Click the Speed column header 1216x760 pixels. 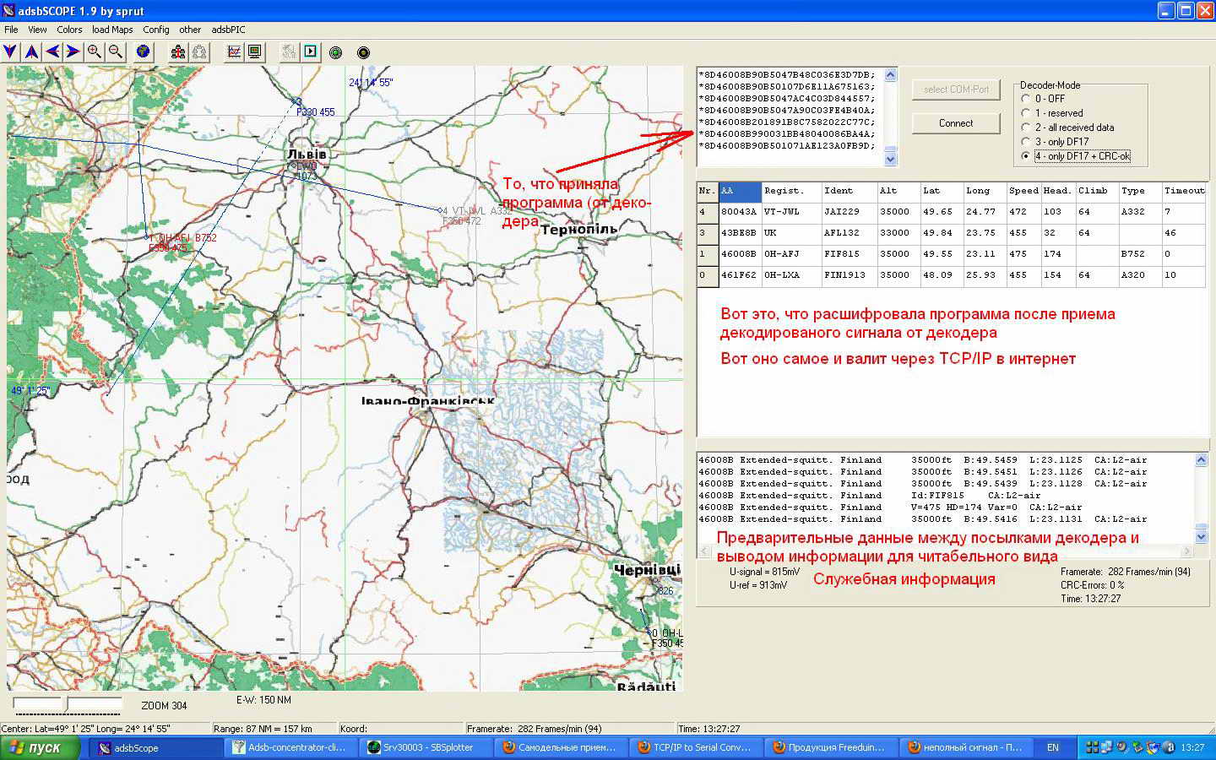[1023, 192]
